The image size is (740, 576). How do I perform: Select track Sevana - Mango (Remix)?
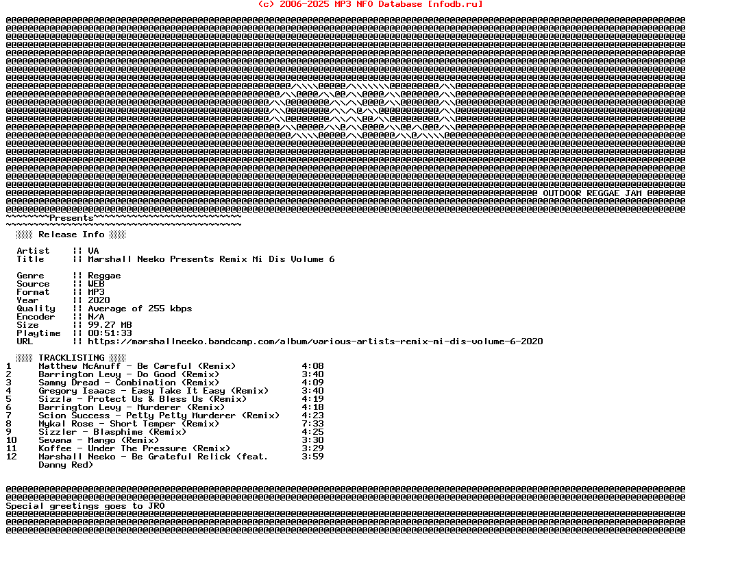point(99,440)
